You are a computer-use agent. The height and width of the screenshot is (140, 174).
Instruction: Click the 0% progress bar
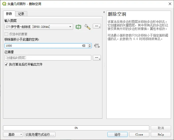(76, 128)
